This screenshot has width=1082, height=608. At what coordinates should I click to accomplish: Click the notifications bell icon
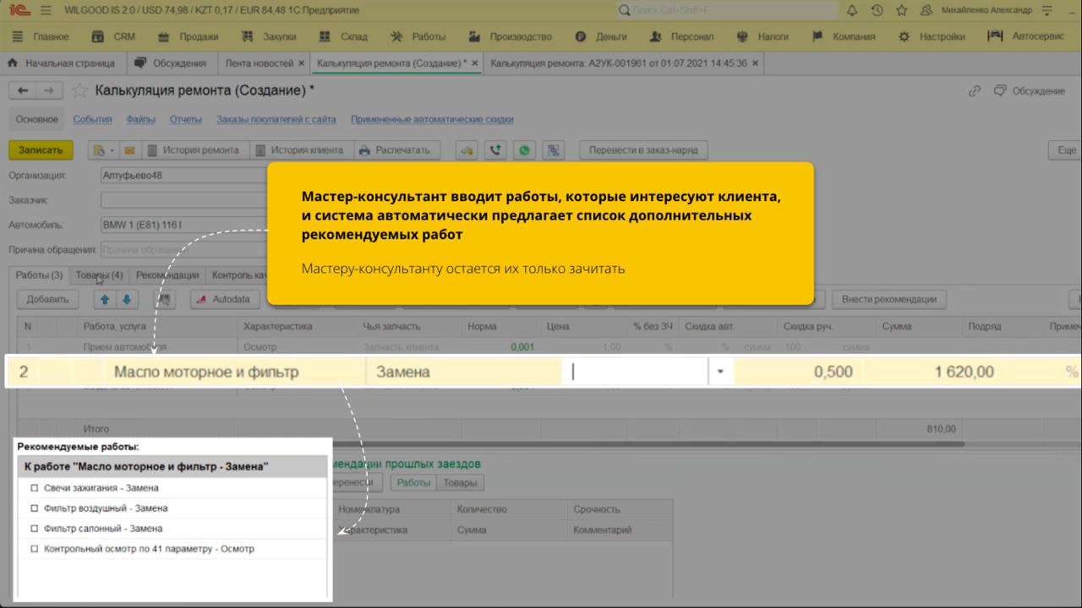click(852, 10)
